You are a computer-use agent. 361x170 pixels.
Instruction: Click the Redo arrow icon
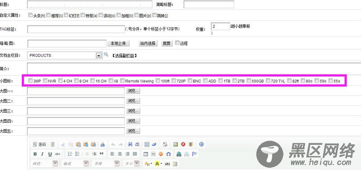click(120, 144)
